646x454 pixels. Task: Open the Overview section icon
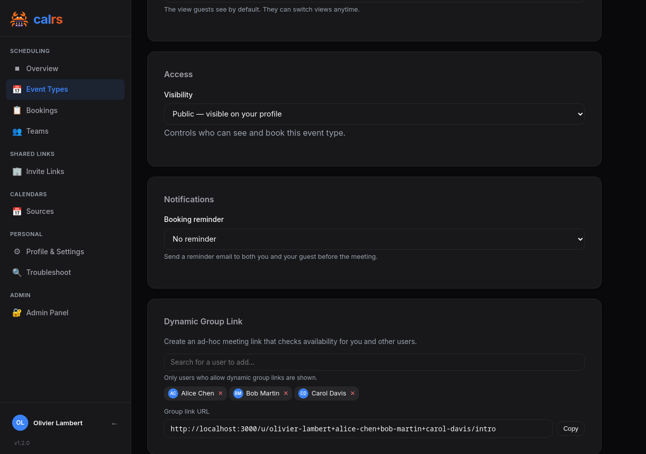coord(17,68)
